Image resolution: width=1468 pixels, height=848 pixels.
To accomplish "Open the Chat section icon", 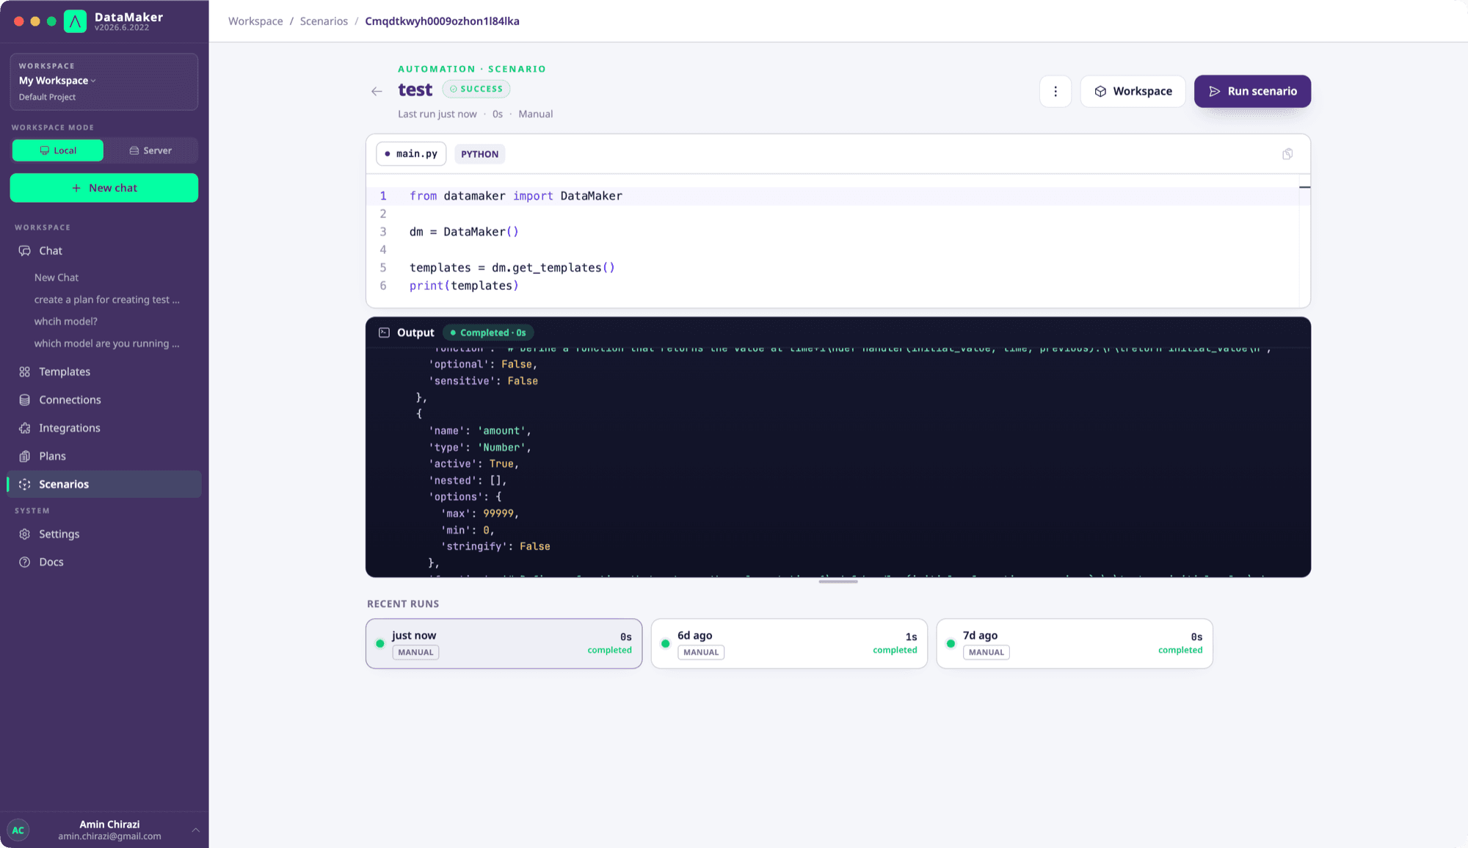I will [x=25, y=251].
